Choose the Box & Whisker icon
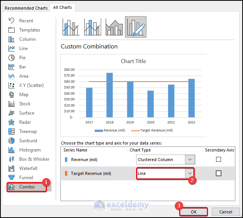243x218 pixels. (x=12, y=159)
